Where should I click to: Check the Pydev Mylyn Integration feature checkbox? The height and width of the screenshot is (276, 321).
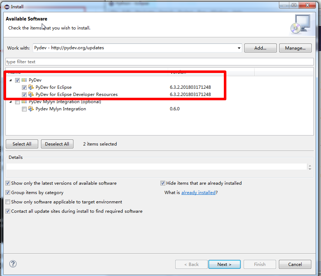pos(24,109)
